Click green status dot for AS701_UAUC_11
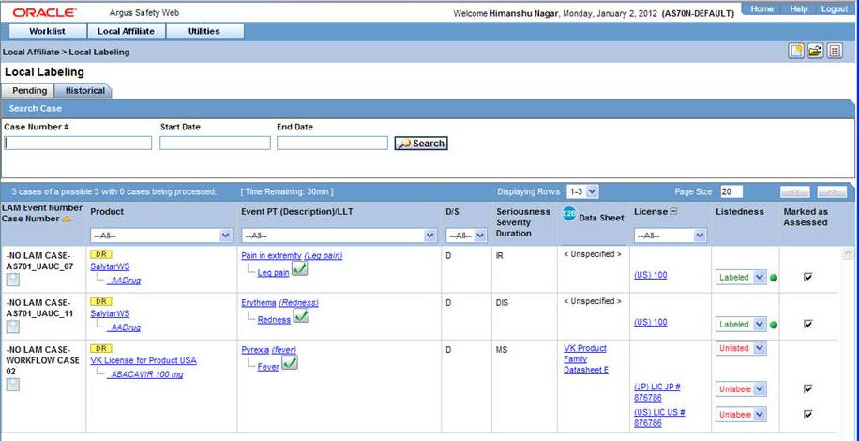This screenshot has height=441, width=859. point(774,325)
